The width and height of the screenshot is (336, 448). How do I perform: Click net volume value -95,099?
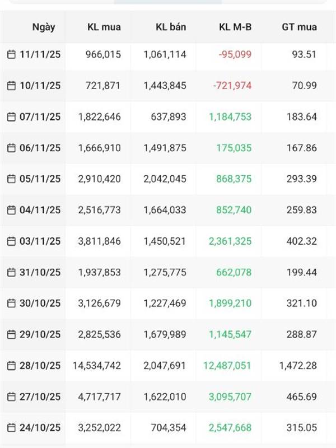pyautogui.click(x=235, y=54)
